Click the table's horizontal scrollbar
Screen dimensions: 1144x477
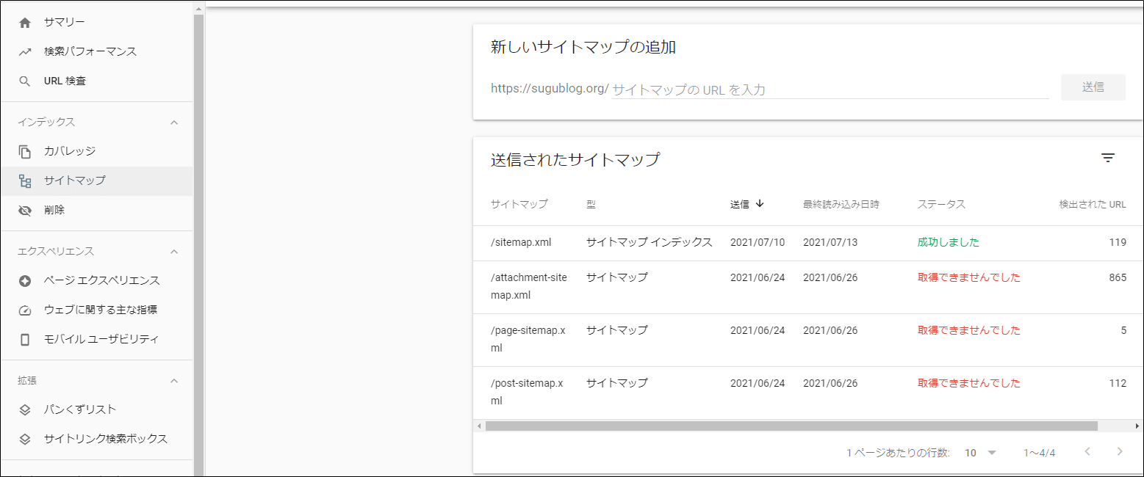click(791, 426)
